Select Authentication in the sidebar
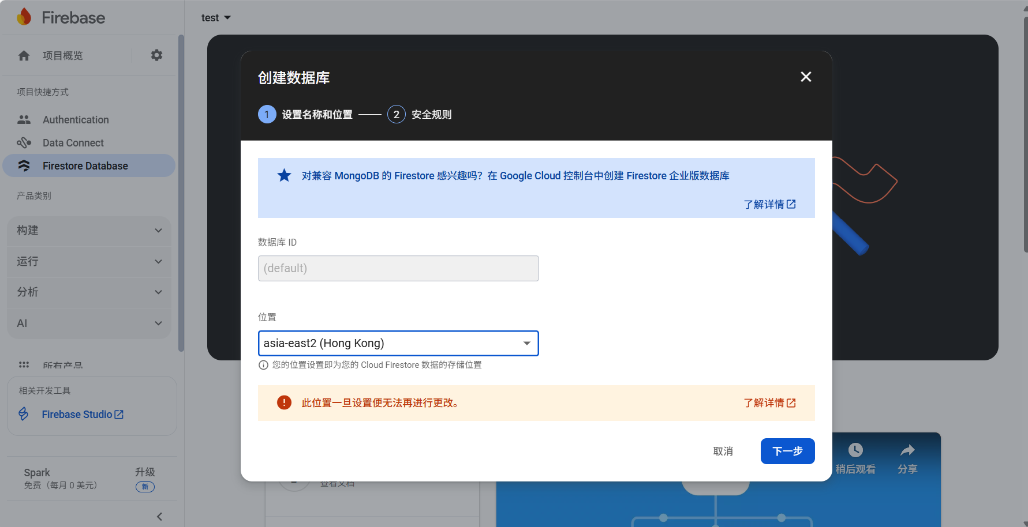 (x=75, y=119)
